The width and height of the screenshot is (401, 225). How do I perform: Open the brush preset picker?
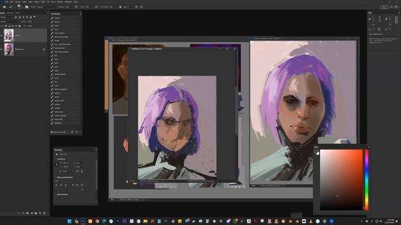[19, 7]
